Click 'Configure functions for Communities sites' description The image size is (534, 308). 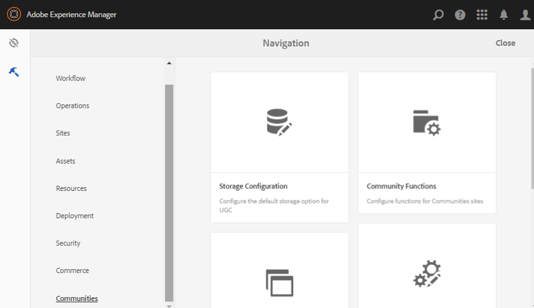pyautogui.click(x=424, y=201)
